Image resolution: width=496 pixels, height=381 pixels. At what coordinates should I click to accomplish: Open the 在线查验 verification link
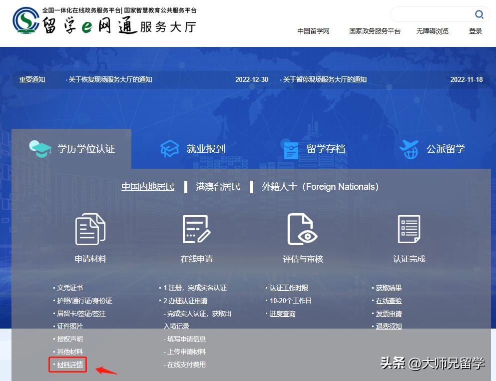coord(388,301)
